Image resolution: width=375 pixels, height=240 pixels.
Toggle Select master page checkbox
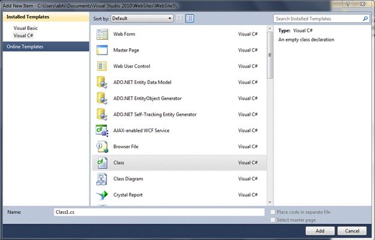click(273, 220)
